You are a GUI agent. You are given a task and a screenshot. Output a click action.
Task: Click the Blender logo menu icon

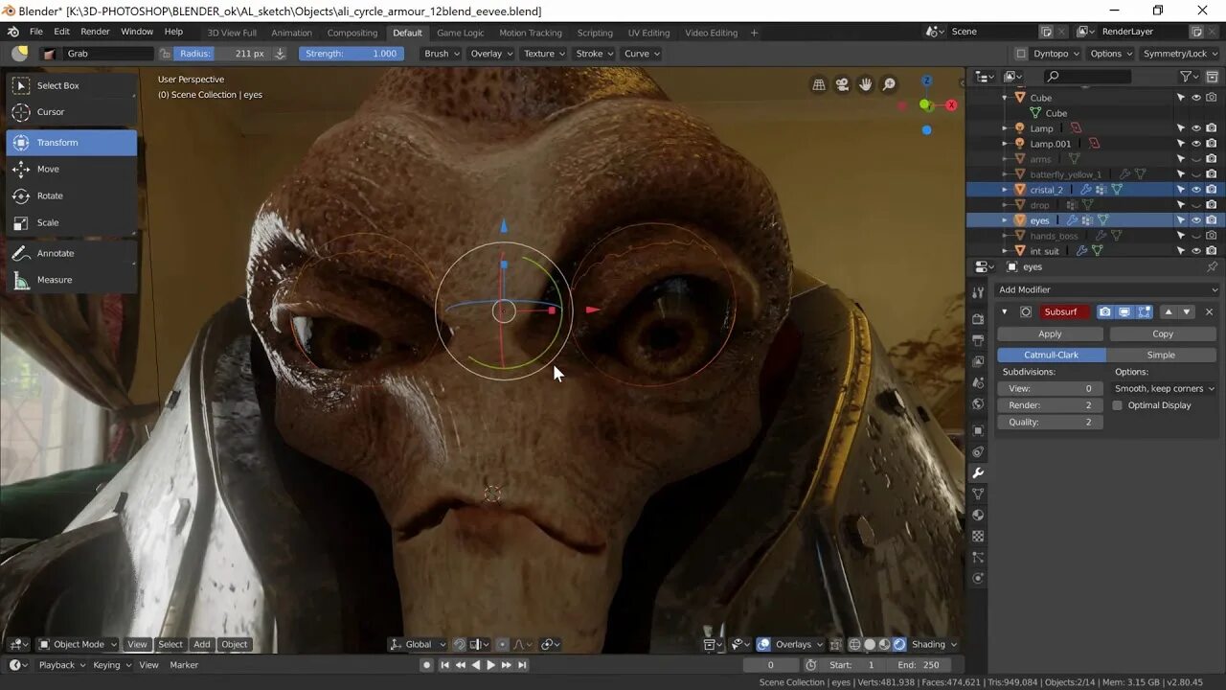click(x=13, y=32)
